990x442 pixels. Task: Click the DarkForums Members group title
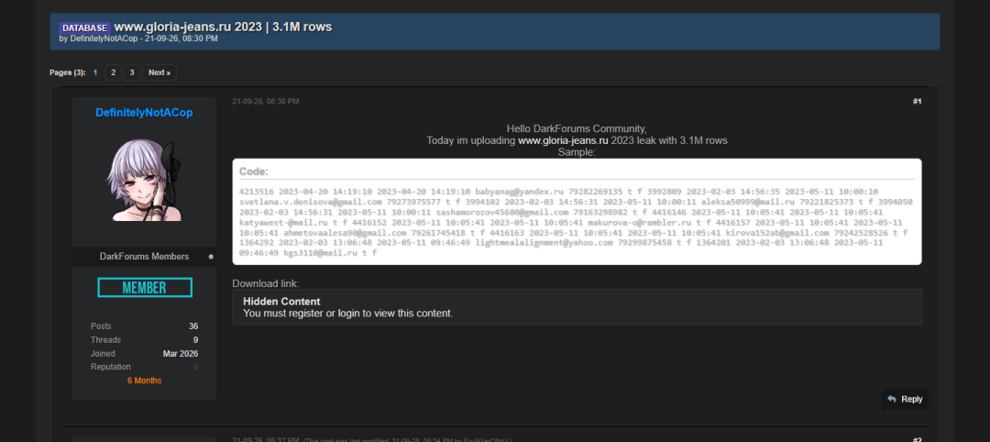pyautogui.click(x=144, y=257)
